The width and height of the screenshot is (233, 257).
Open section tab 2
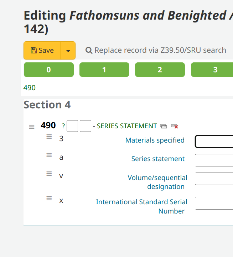pyautogui.click(x=160, y=70)
